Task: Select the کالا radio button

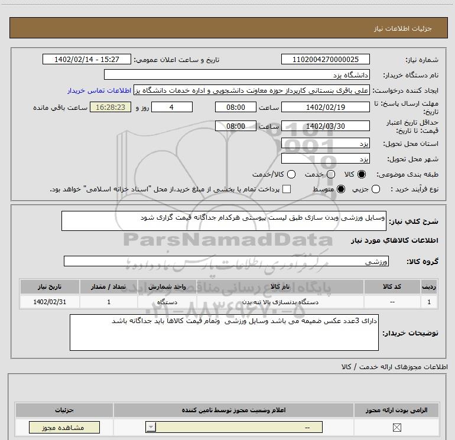Action: 362,174
